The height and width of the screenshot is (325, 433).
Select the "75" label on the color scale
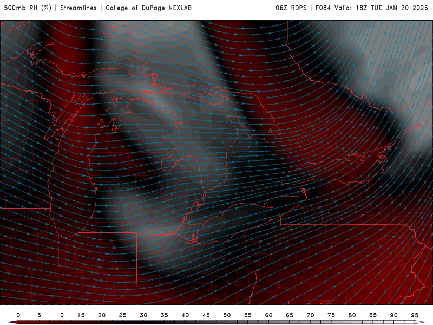click(x=331, y=315)
